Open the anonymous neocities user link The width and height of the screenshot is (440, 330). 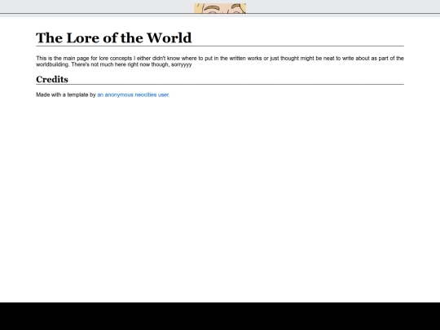pyautogui.click(x=134, y=95)
